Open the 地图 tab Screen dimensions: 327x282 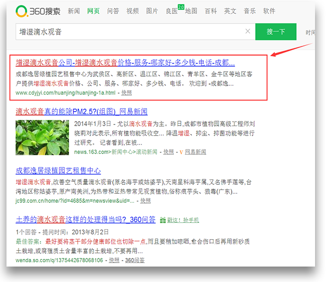[191, 11]
